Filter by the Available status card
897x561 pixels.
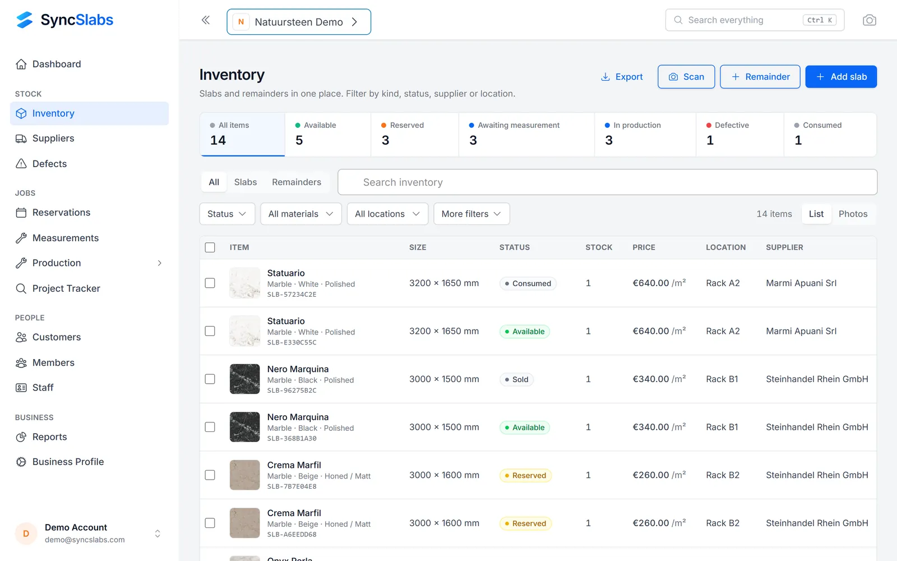click(x=328, y=135)
